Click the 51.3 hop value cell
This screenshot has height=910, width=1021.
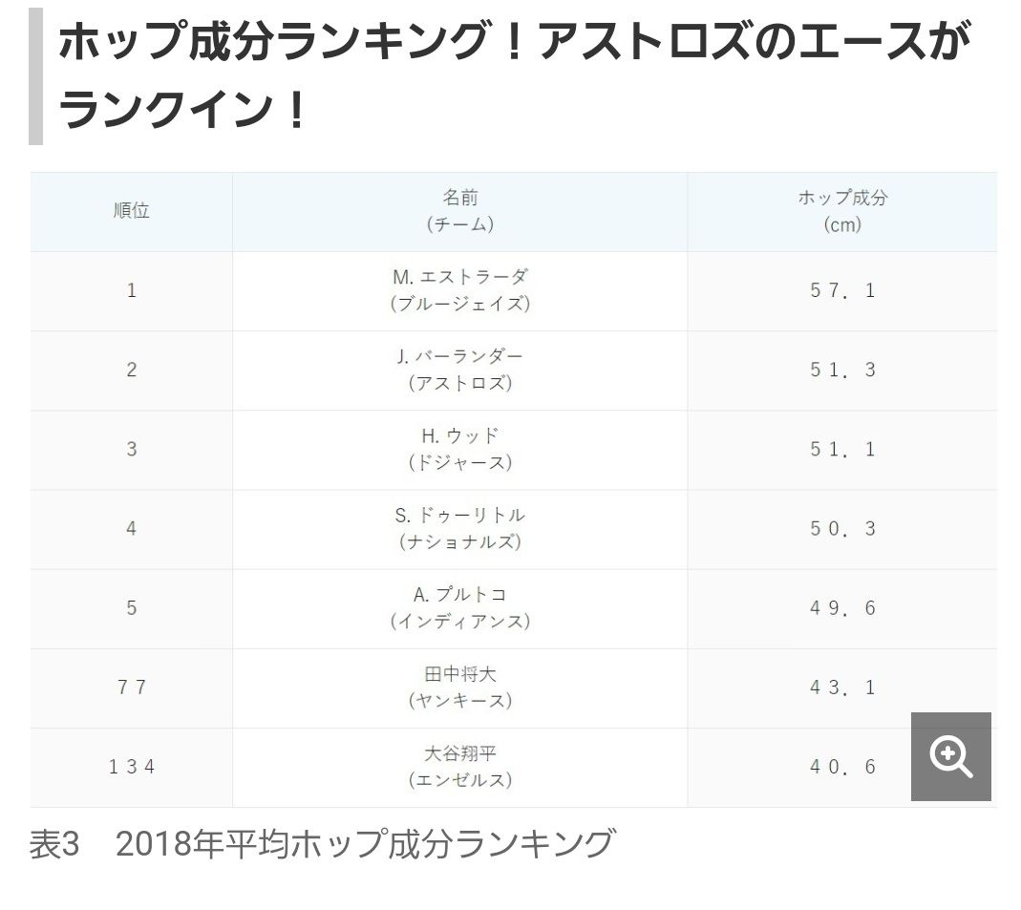(842, 370)
